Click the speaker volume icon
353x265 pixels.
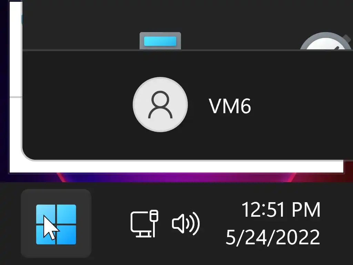[x=186, y=224]
